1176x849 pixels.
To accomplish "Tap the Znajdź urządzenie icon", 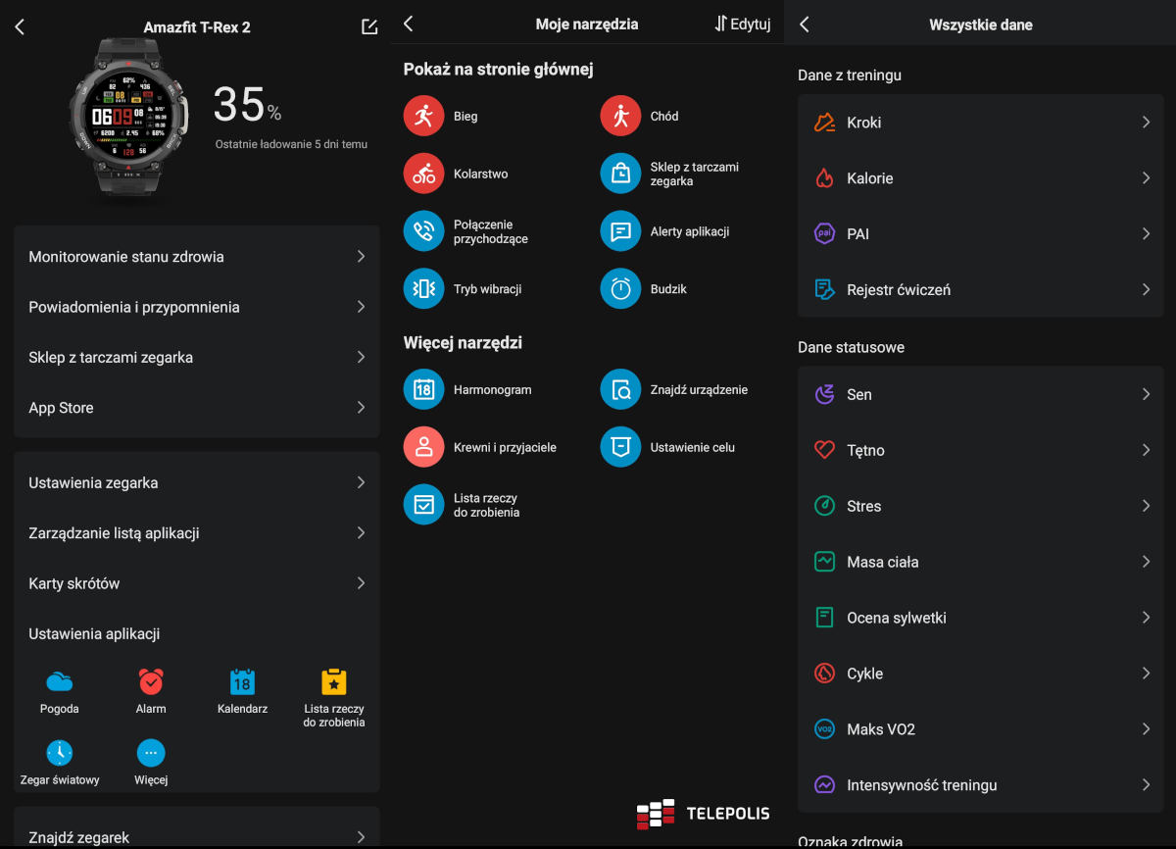I will (620, 390).
